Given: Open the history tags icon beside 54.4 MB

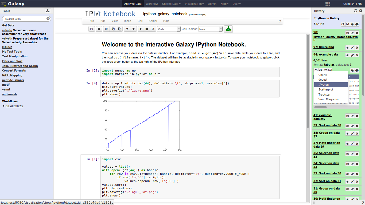Looking at the screenshot, I should click(x=352, y=24).
